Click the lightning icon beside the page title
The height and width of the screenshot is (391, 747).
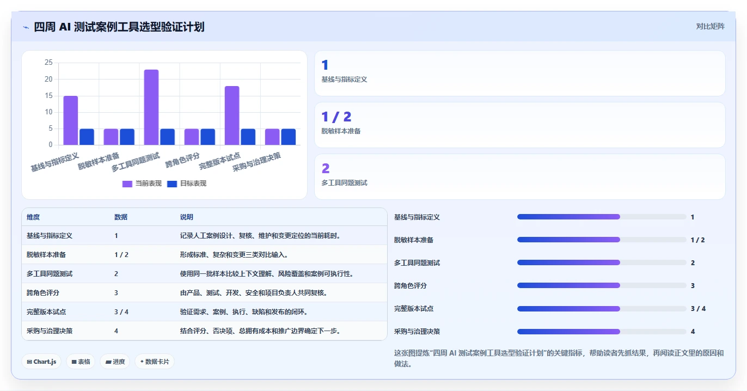(26, 27)
